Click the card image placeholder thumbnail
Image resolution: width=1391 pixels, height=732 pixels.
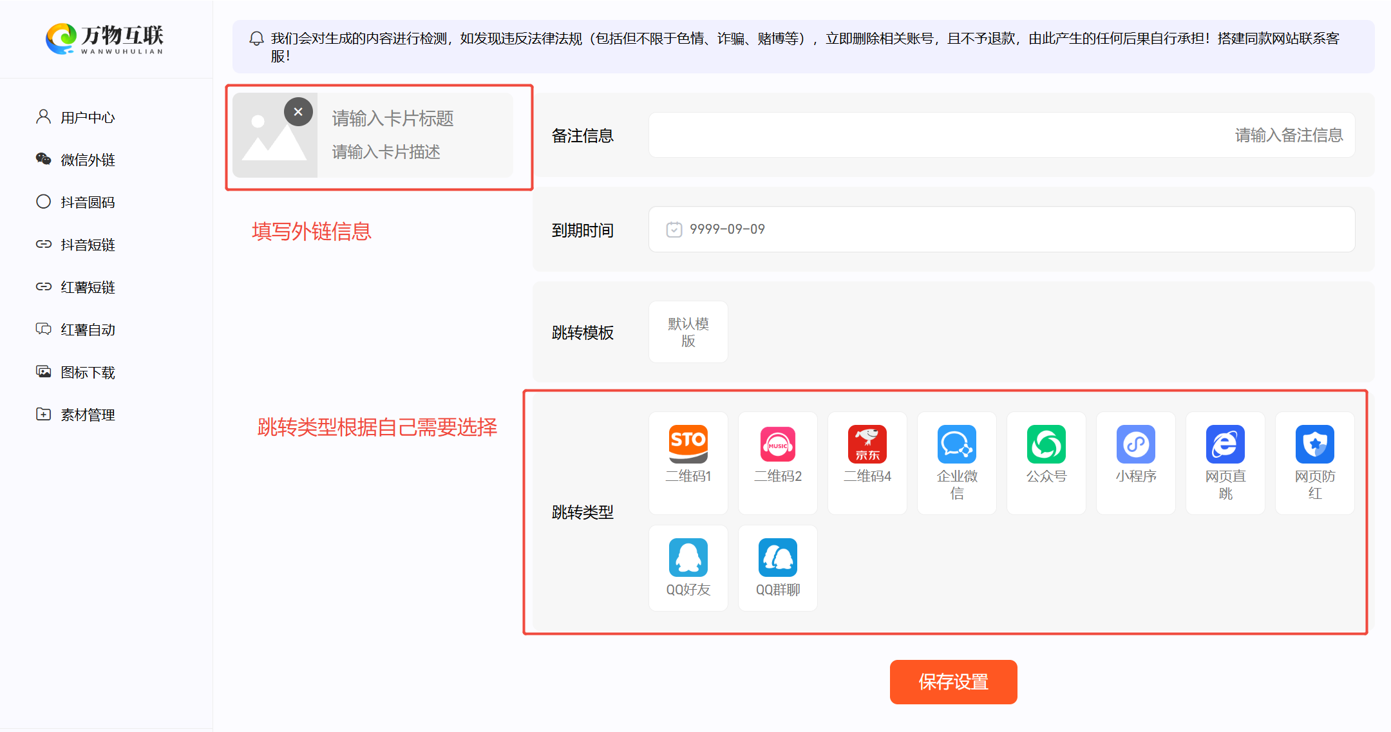[x=275, y=135]
